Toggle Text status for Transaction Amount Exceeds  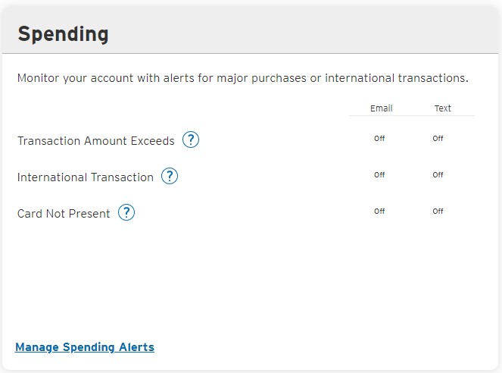438,139
